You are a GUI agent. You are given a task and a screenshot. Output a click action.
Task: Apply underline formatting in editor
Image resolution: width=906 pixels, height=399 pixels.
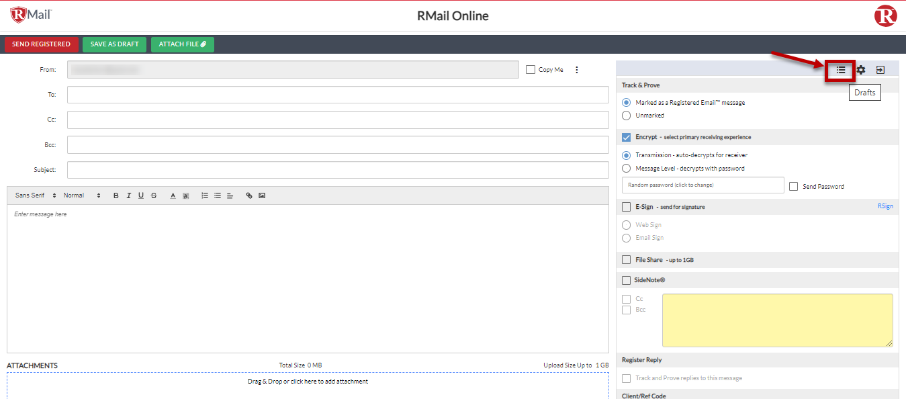140,195
